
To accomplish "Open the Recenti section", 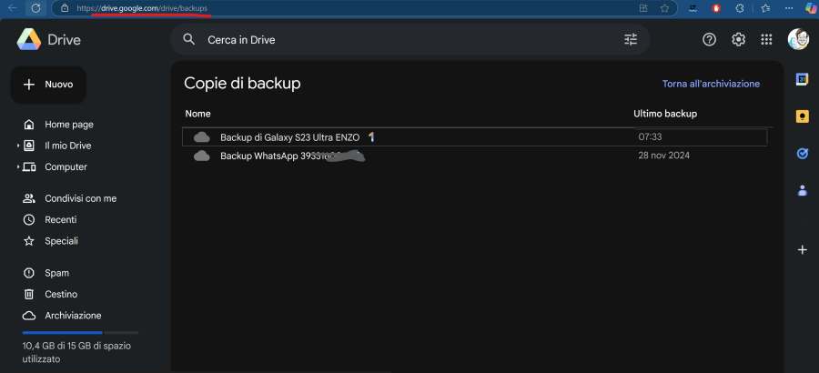I will (x=60, y=220).
